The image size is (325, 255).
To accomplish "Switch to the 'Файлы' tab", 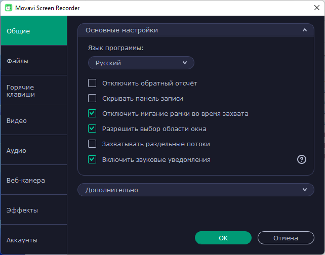I will (33, 61).
